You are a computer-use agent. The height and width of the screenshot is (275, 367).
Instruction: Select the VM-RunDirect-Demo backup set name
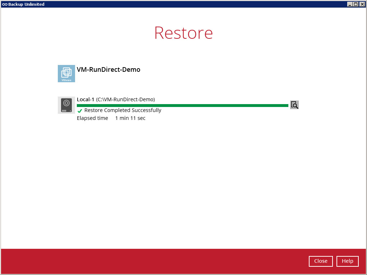tap(108, 70)
